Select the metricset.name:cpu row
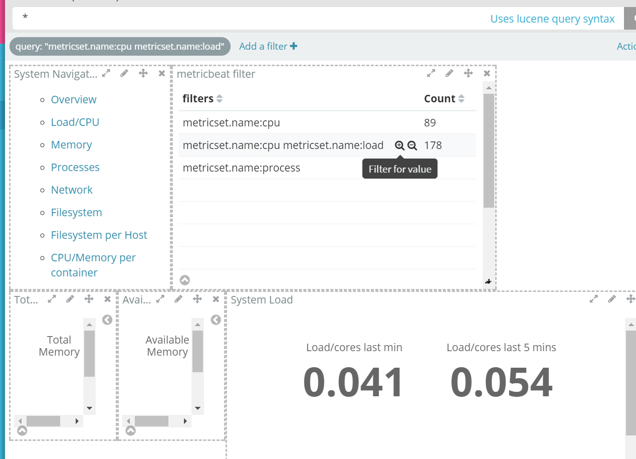 [327, 122]
